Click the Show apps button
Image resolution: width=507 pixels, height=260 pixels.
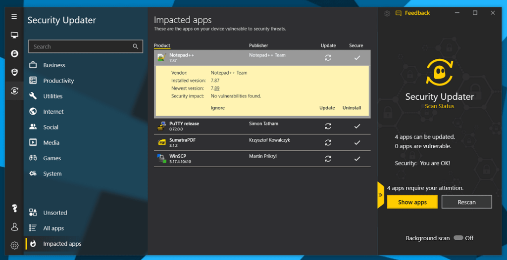(412, 202)
